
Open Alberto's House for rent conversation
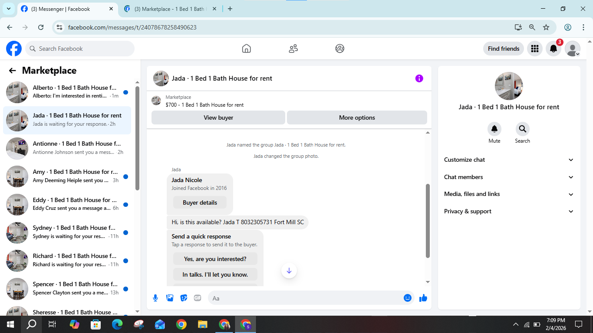[67, 91]
